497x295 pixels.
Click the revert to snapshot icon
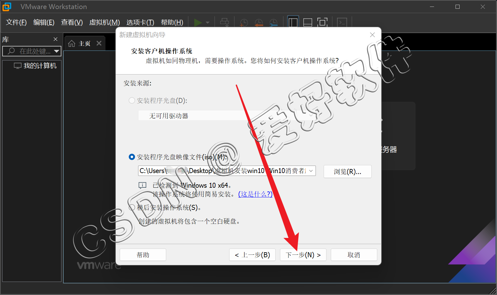(259, 22)
